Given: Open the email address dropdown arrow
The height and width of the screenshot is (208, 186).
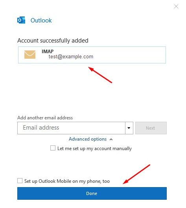Looking at the screenshot, I should (129, 128).
